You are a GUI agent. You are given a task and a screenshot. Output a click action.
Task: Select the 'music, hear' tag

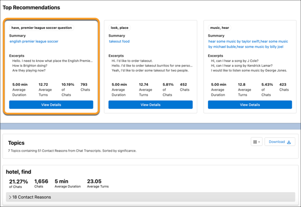(219, 28)
